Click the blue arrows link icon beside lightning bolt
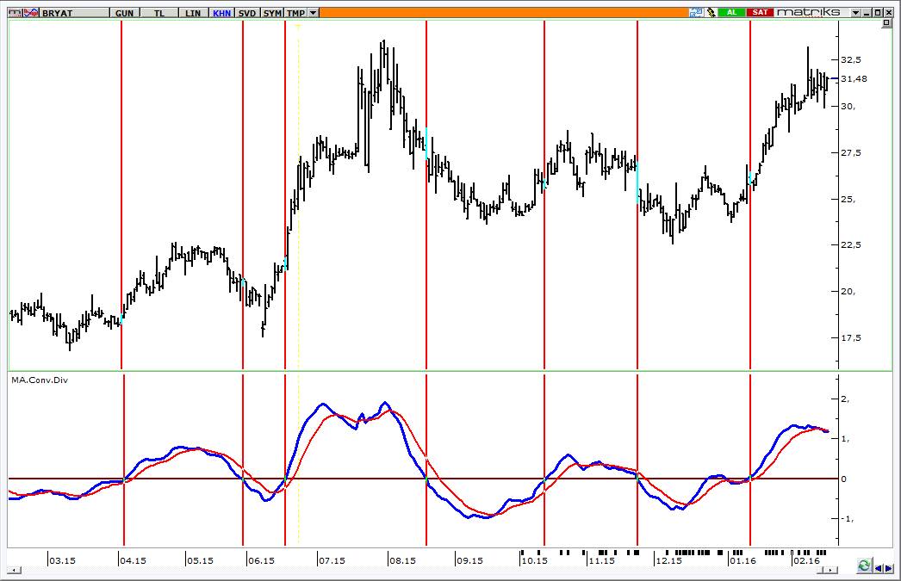The image size is (901, 581). coord(697,12)
